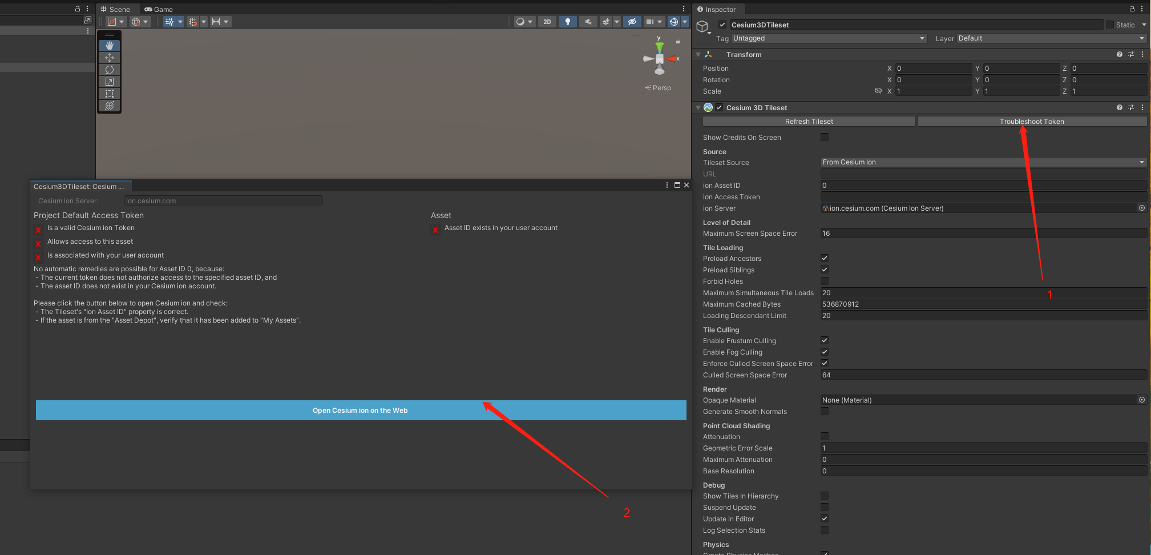Click Open Cesium ion on the Web
The width and height of the screenshot is (1151, 555).
pos(361,410)
